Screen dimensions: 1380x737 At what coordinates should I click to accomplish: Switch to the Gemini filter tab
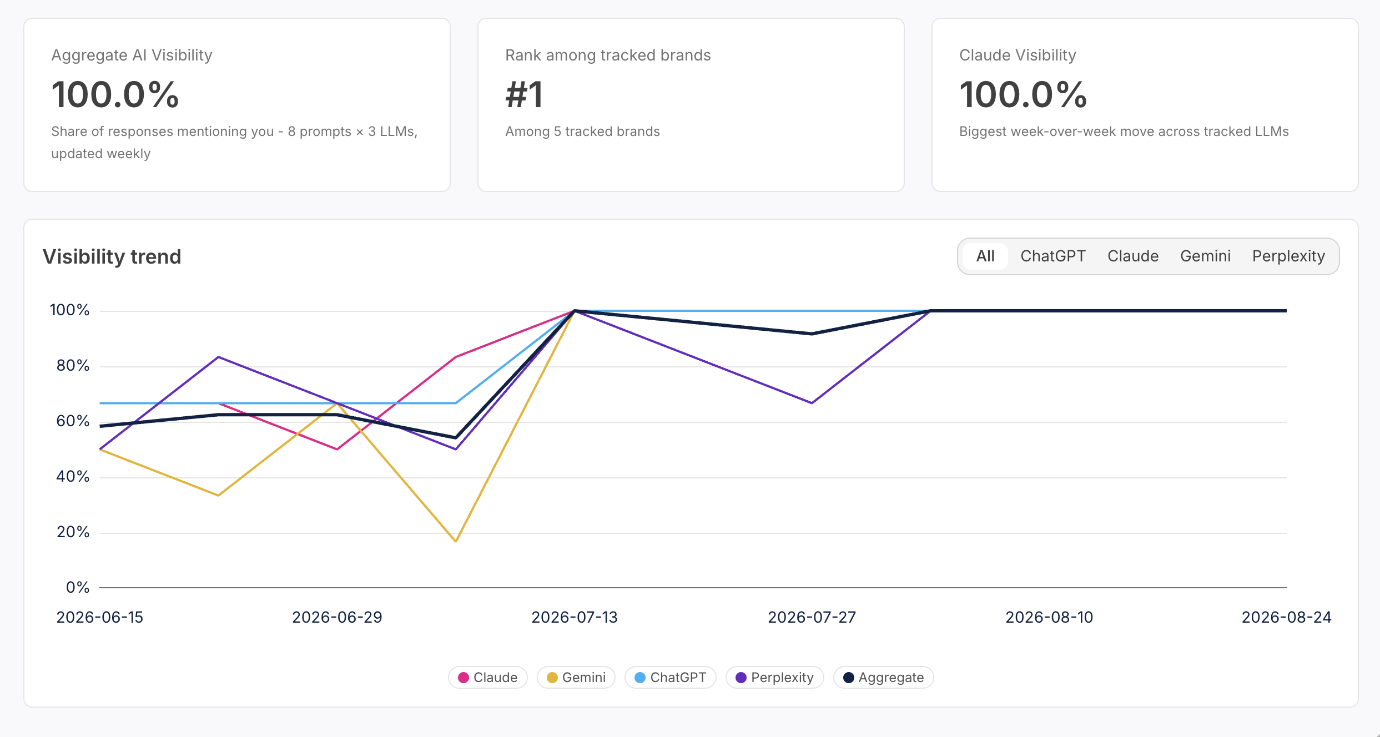click(x=1205, y=256)
